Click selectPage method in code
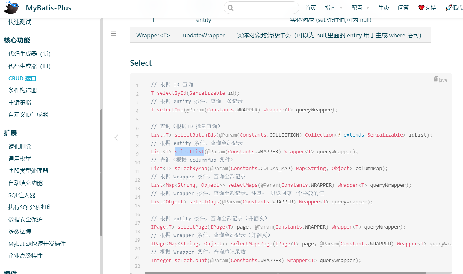The width and height of the screenshot is (463, 274). click(x=192, y=227)
